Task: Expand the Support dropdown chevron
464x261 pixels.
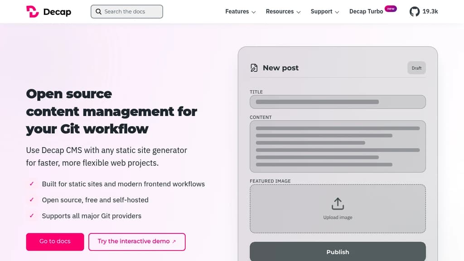Action: tap(337, 12)
